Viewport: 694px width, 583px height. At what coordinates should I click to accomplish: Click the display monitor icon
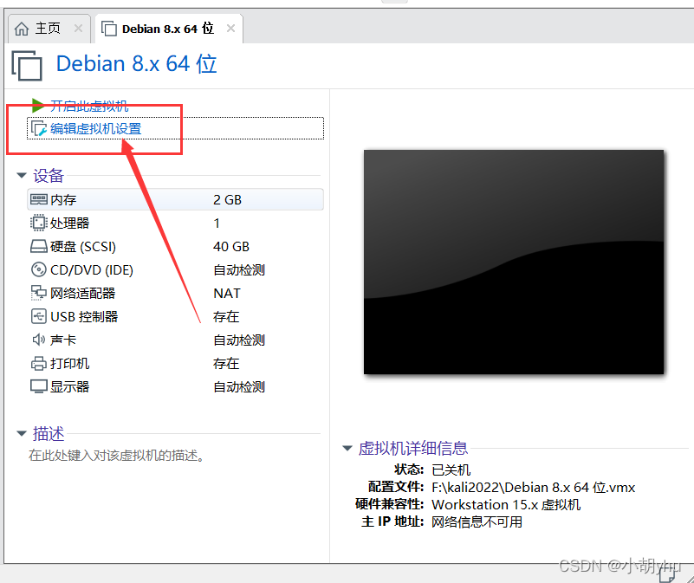[x=38, y=386]
